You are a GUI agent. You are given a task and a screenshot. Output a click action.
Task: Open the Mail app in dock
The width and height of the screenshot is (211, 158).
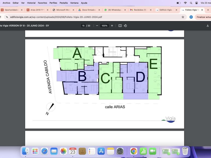point(54,151)
